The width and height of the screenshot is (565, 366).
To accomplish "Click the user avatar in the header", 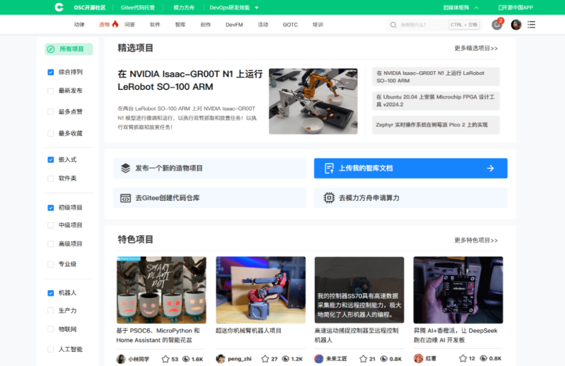I will (516, 25).
